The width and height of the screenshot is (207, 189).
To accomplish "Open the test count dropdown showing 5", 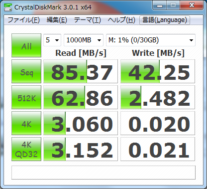I will pyautogui.click(x=52, y=40).
